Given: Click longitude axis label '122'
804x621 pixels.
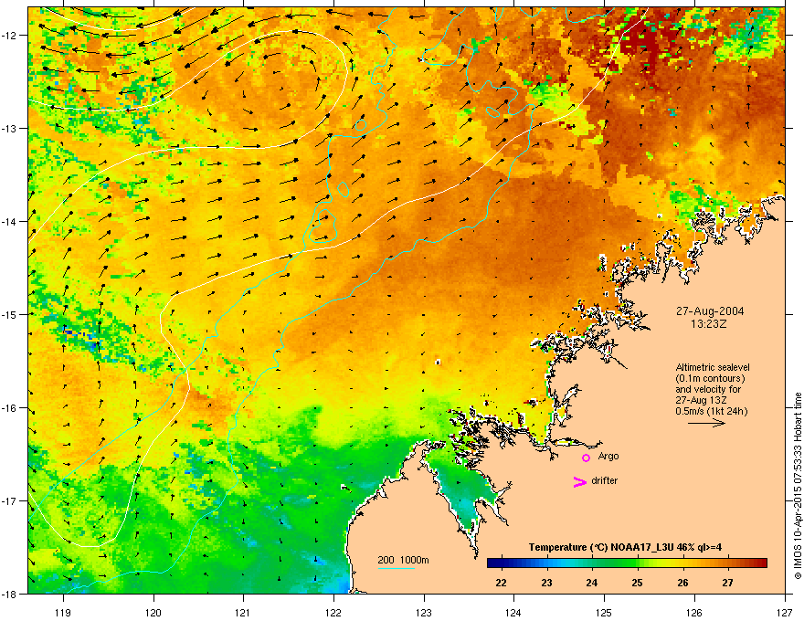Looking at the screenshot, I should pos(333,613).
